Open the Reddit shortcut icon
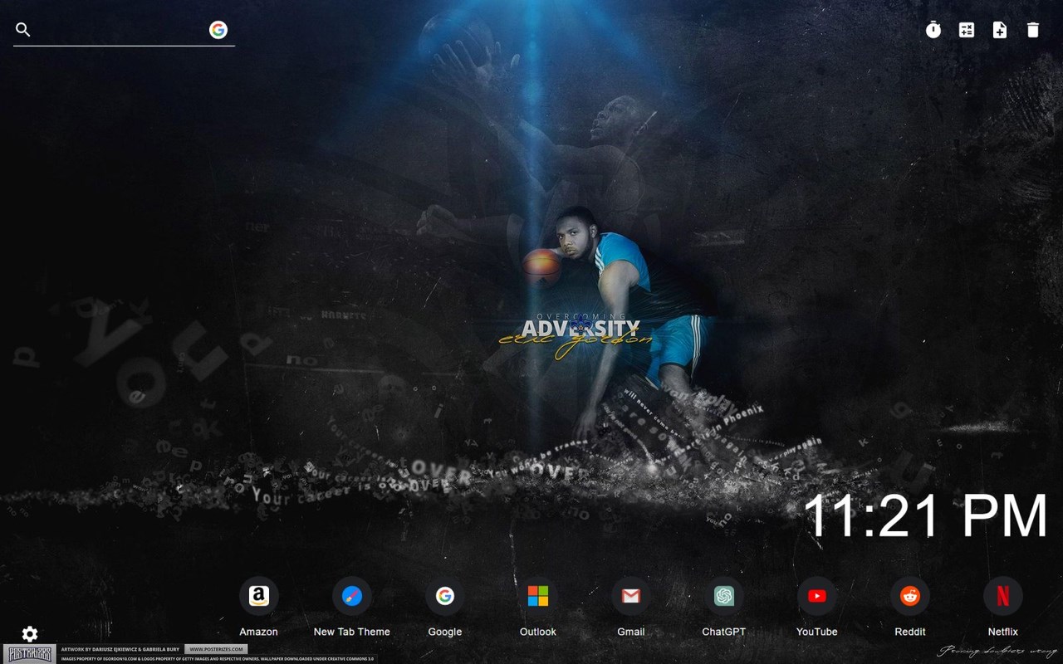1063x664 pixels. tap(910, 596)
